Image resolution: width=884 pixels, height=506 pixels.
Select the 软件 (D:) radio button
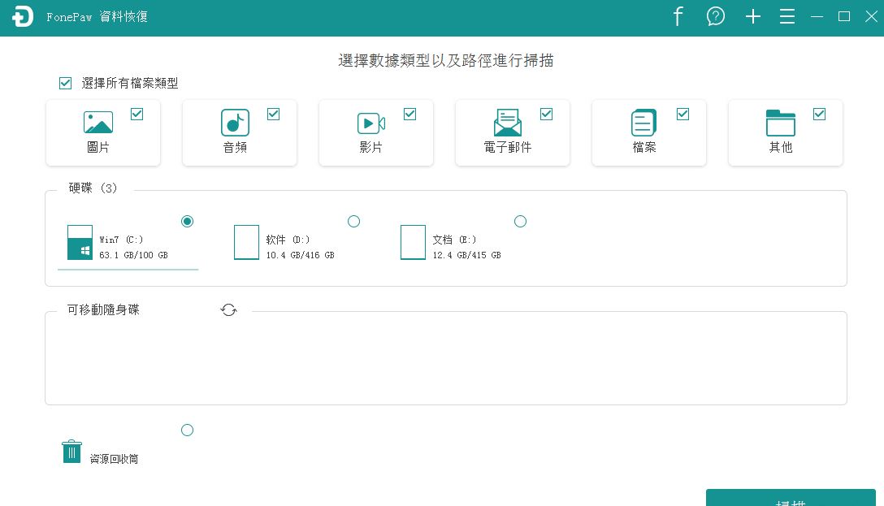353,222
